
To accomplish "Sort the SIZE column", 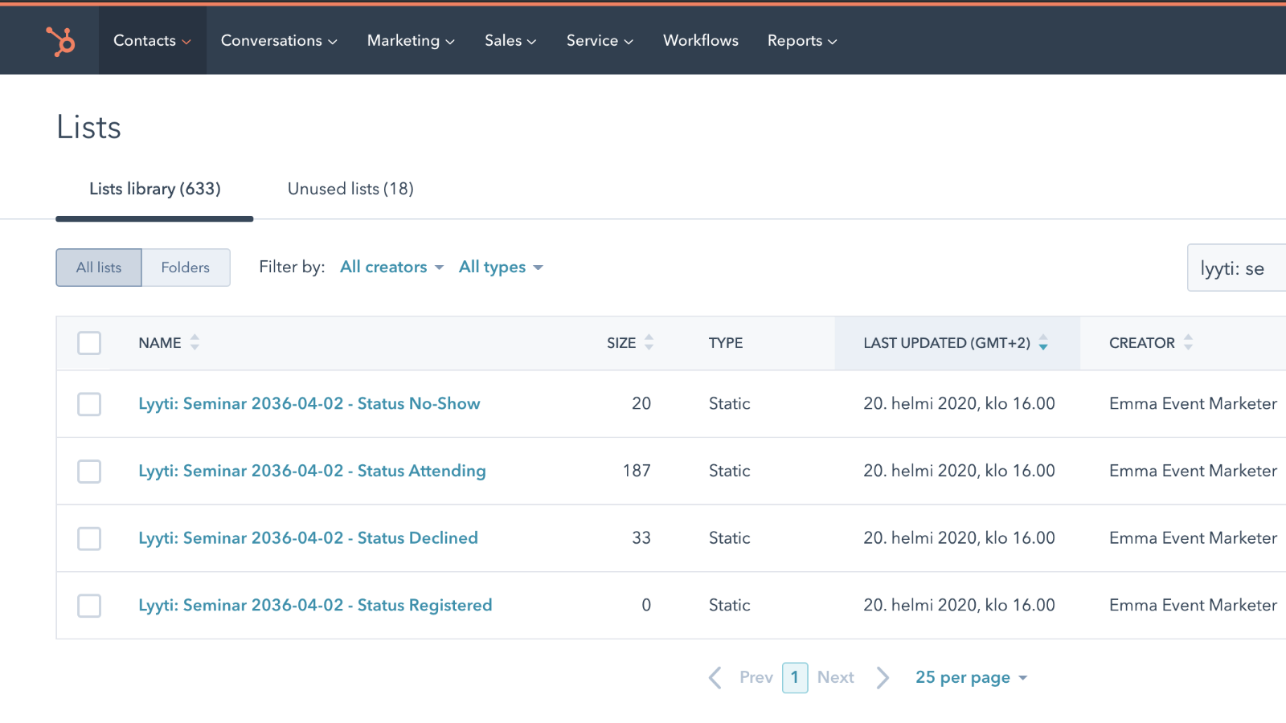I will (x=649, y=342).
